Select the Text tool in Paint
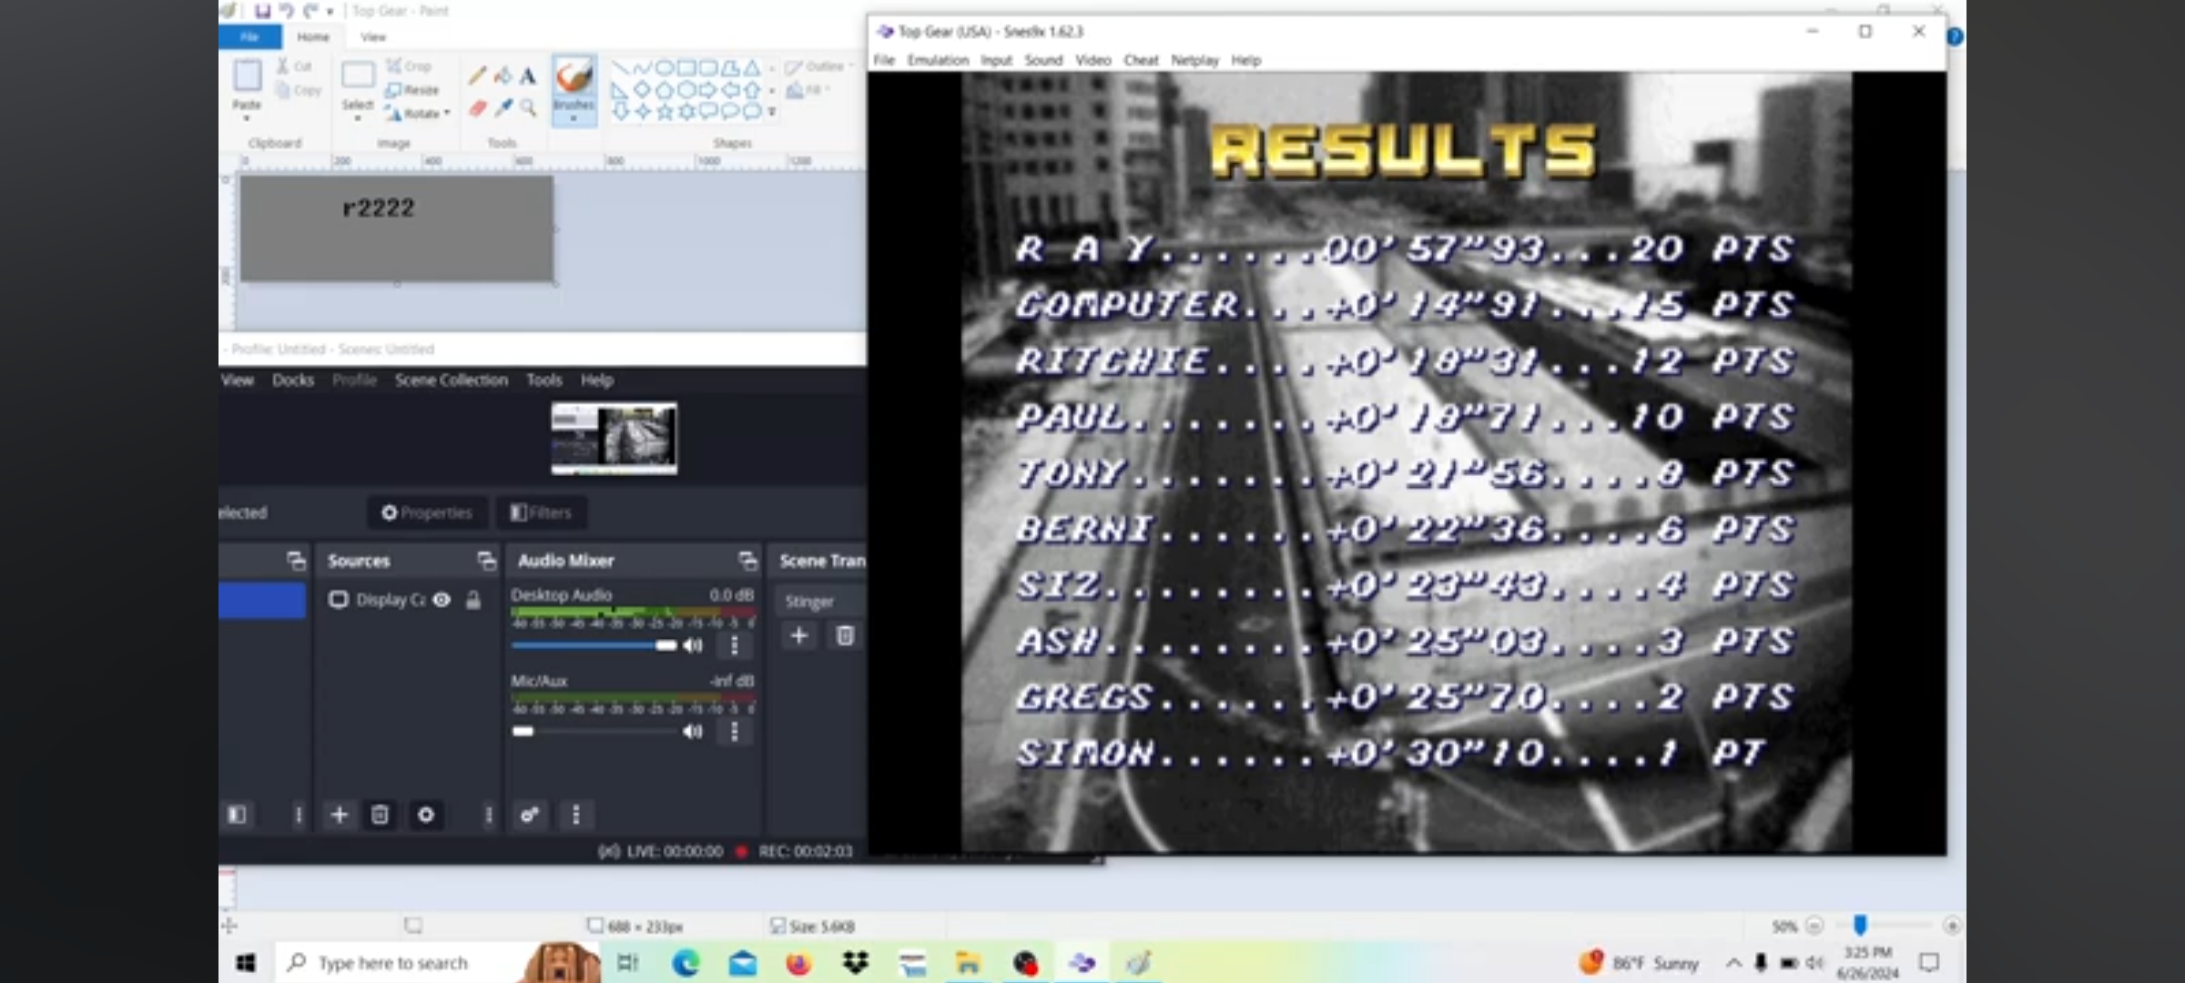This screenshot has width=2185, height=983. [x=528, y=76]
